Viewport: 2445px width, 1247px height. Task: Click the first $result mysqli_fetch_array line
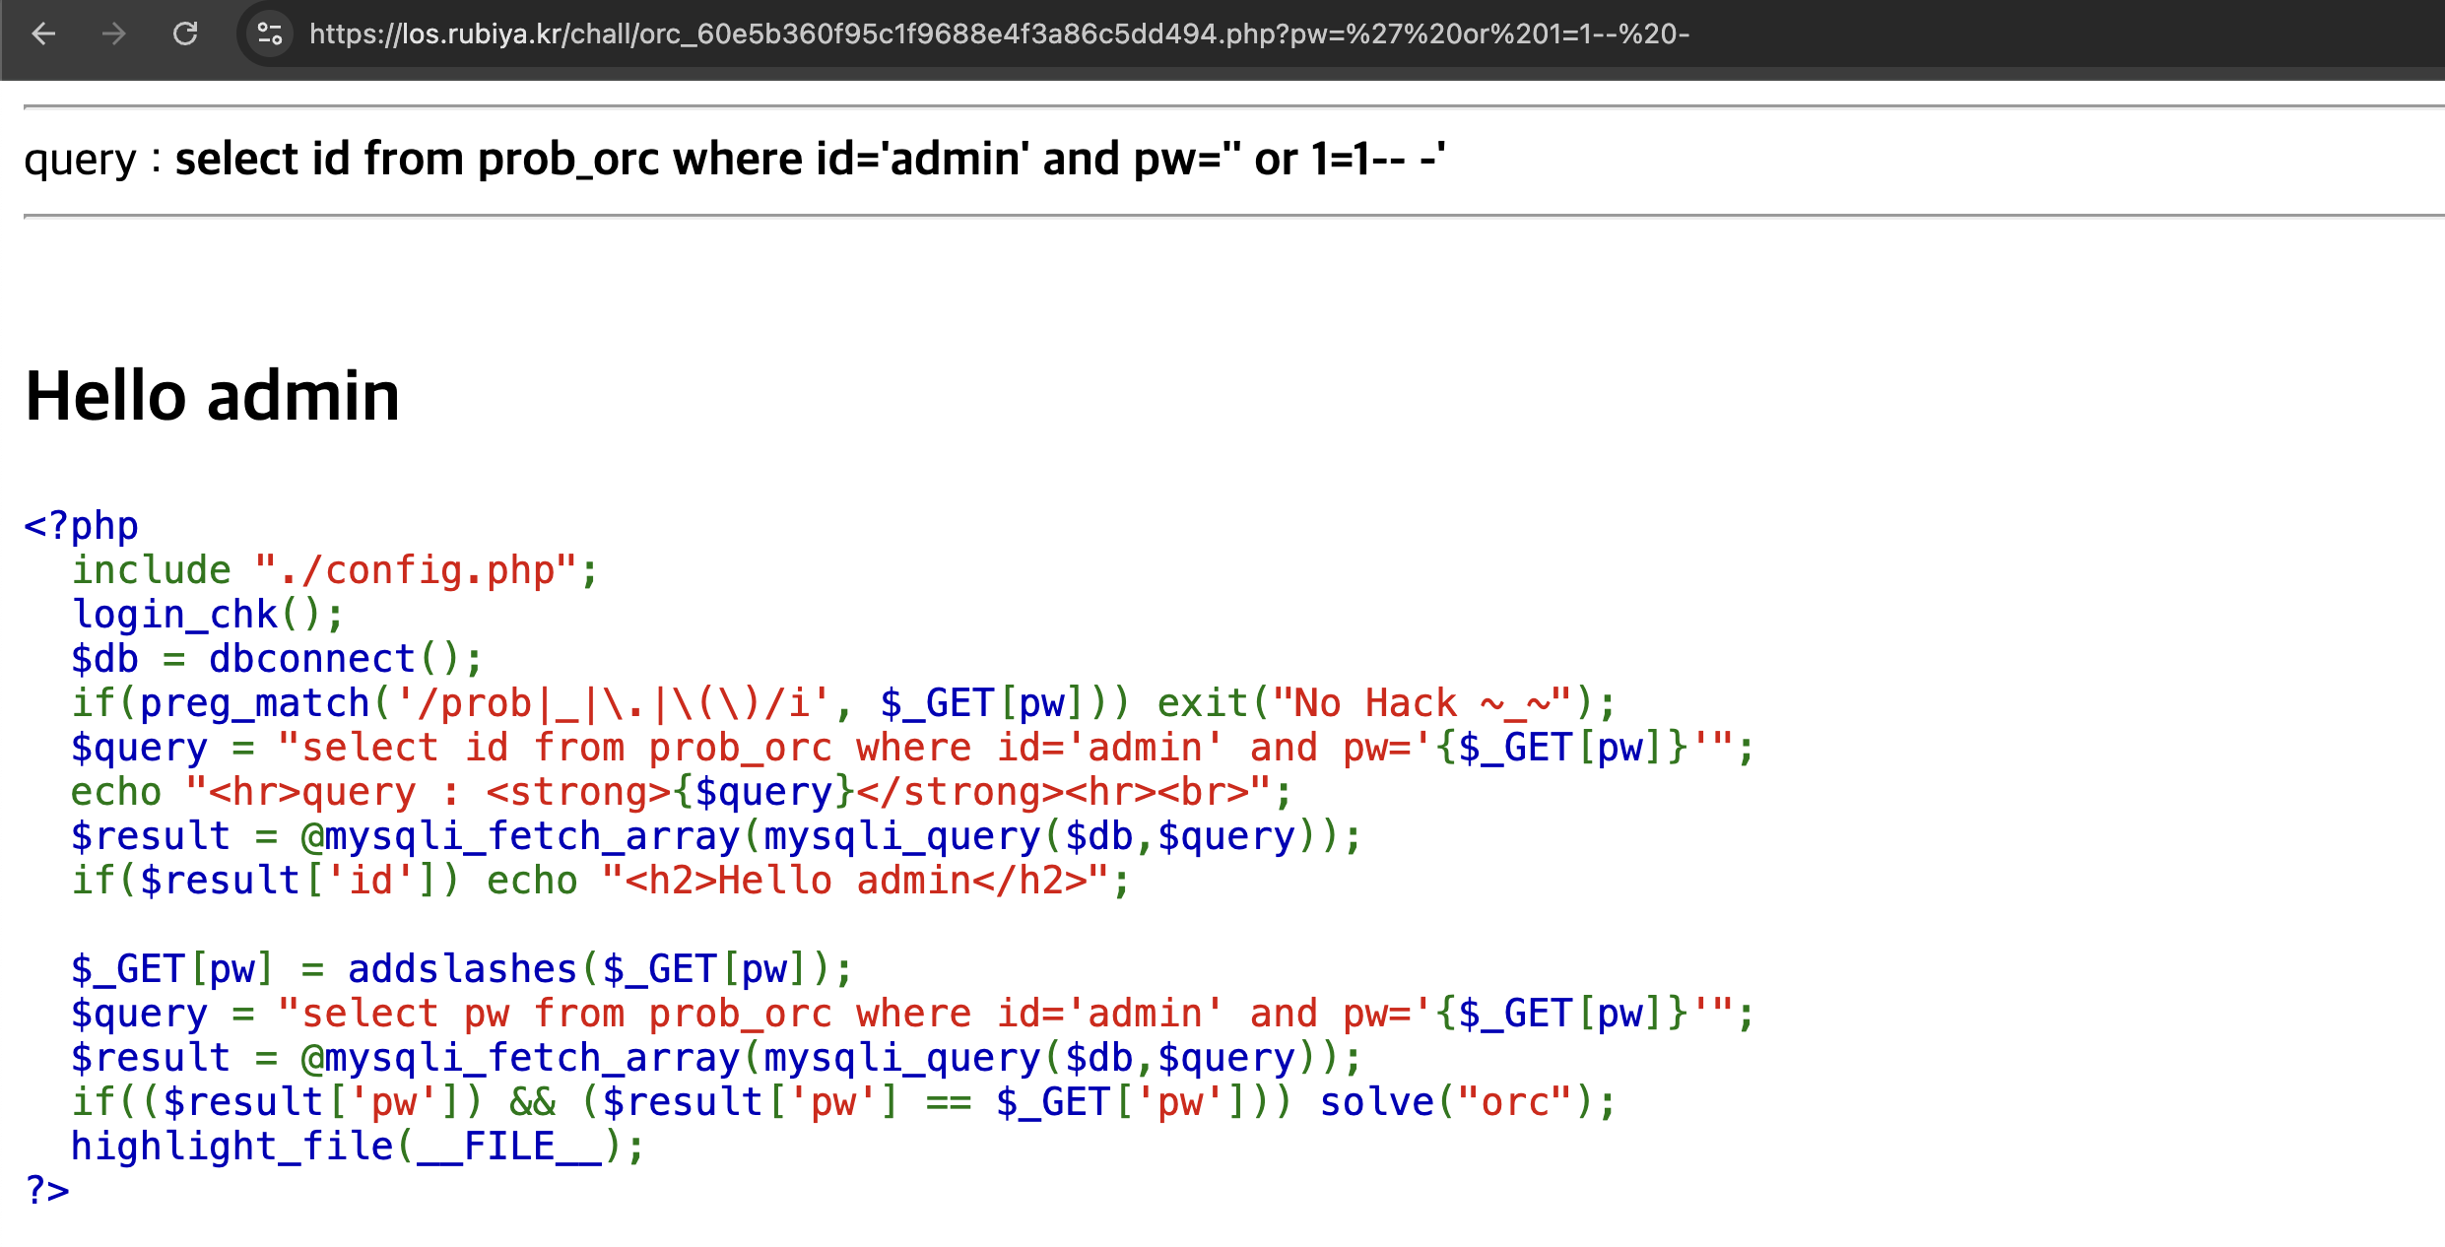coord(716,835)
